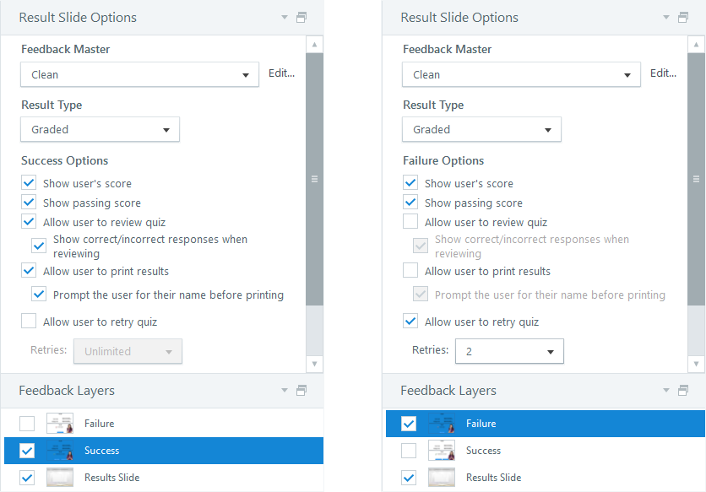This screenshot has height=492, width=706.
Task: Open left Result Slide Options panel menu arrow
Action: point(286,18)
